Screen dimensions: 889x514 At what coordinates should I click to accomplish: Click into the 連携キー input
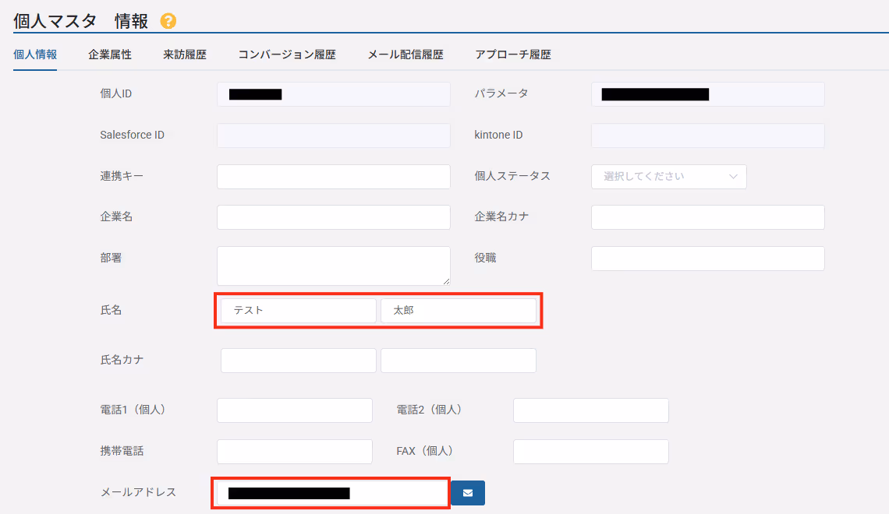[x=334, y=177]
